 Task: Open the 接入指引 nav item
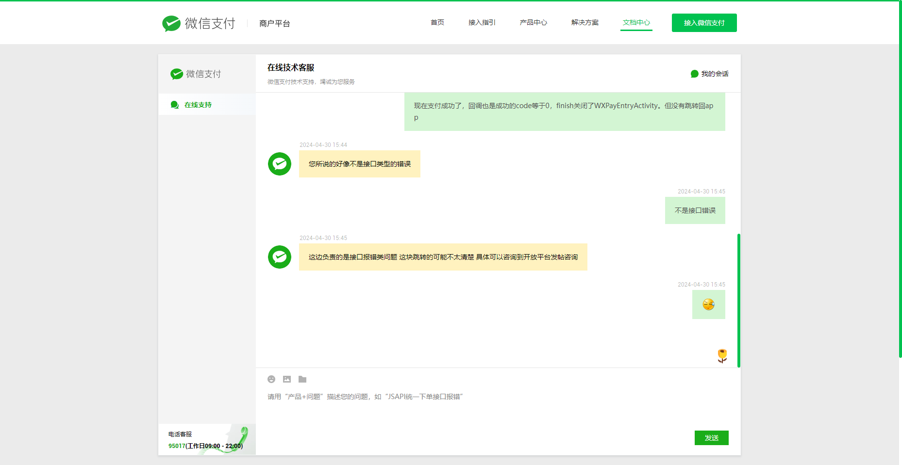click(482, 22)
